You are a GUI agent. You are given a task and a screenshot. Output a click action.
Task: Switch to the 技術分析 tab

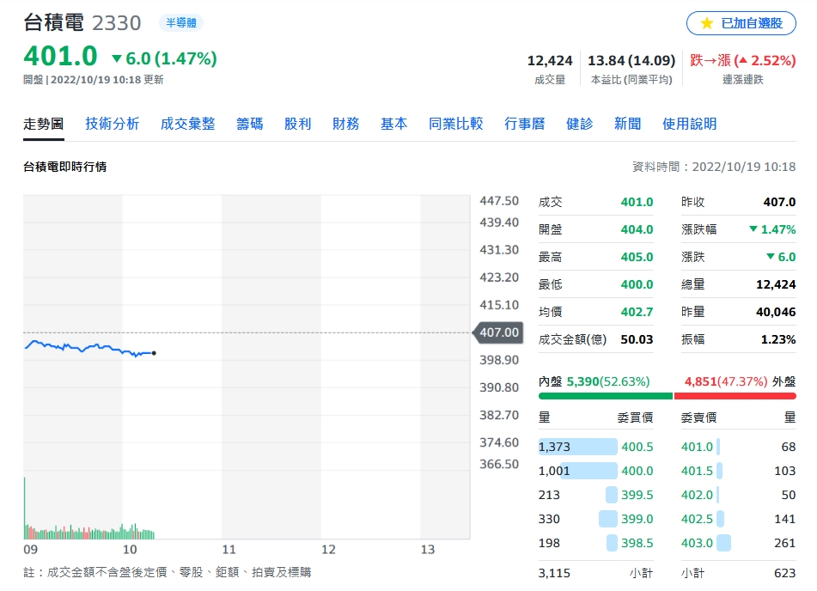112,124
